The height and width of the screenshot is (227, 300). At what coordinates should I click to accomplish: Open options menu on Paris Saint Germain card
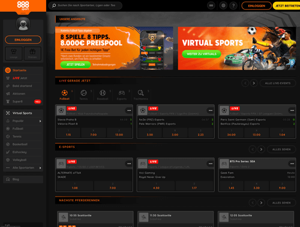pyautogui.click(x=292, y=110)
